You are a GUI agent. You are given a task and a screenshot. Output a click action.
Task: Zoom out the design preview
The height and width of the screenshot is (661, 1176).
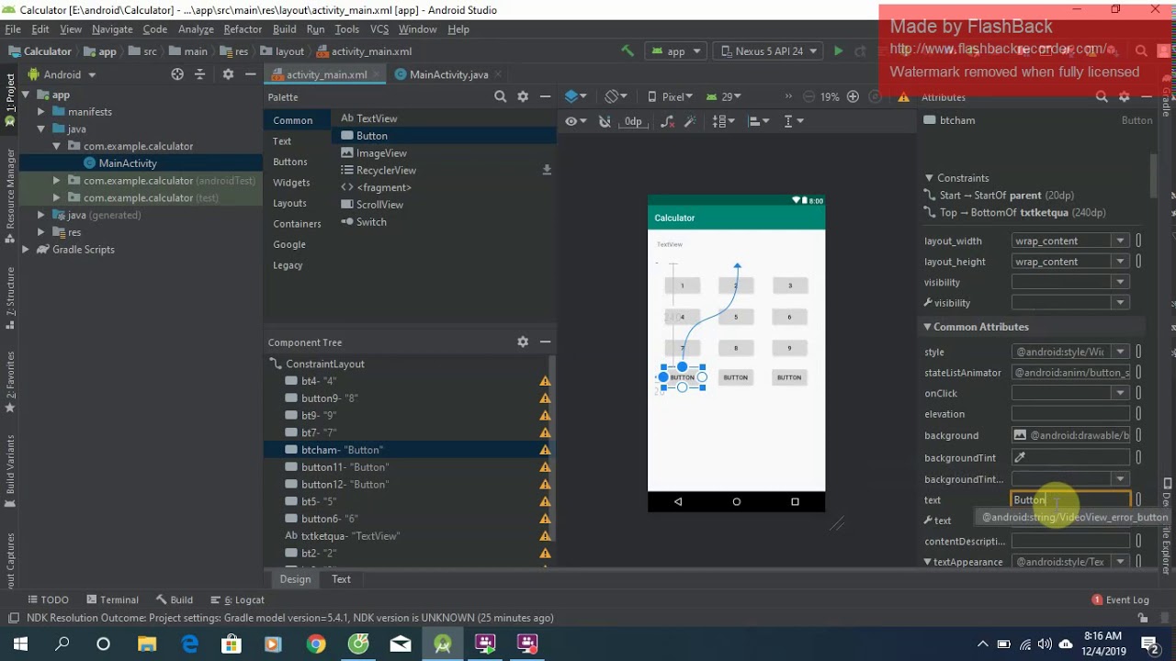pyautogui.click(x=808, y=96)
